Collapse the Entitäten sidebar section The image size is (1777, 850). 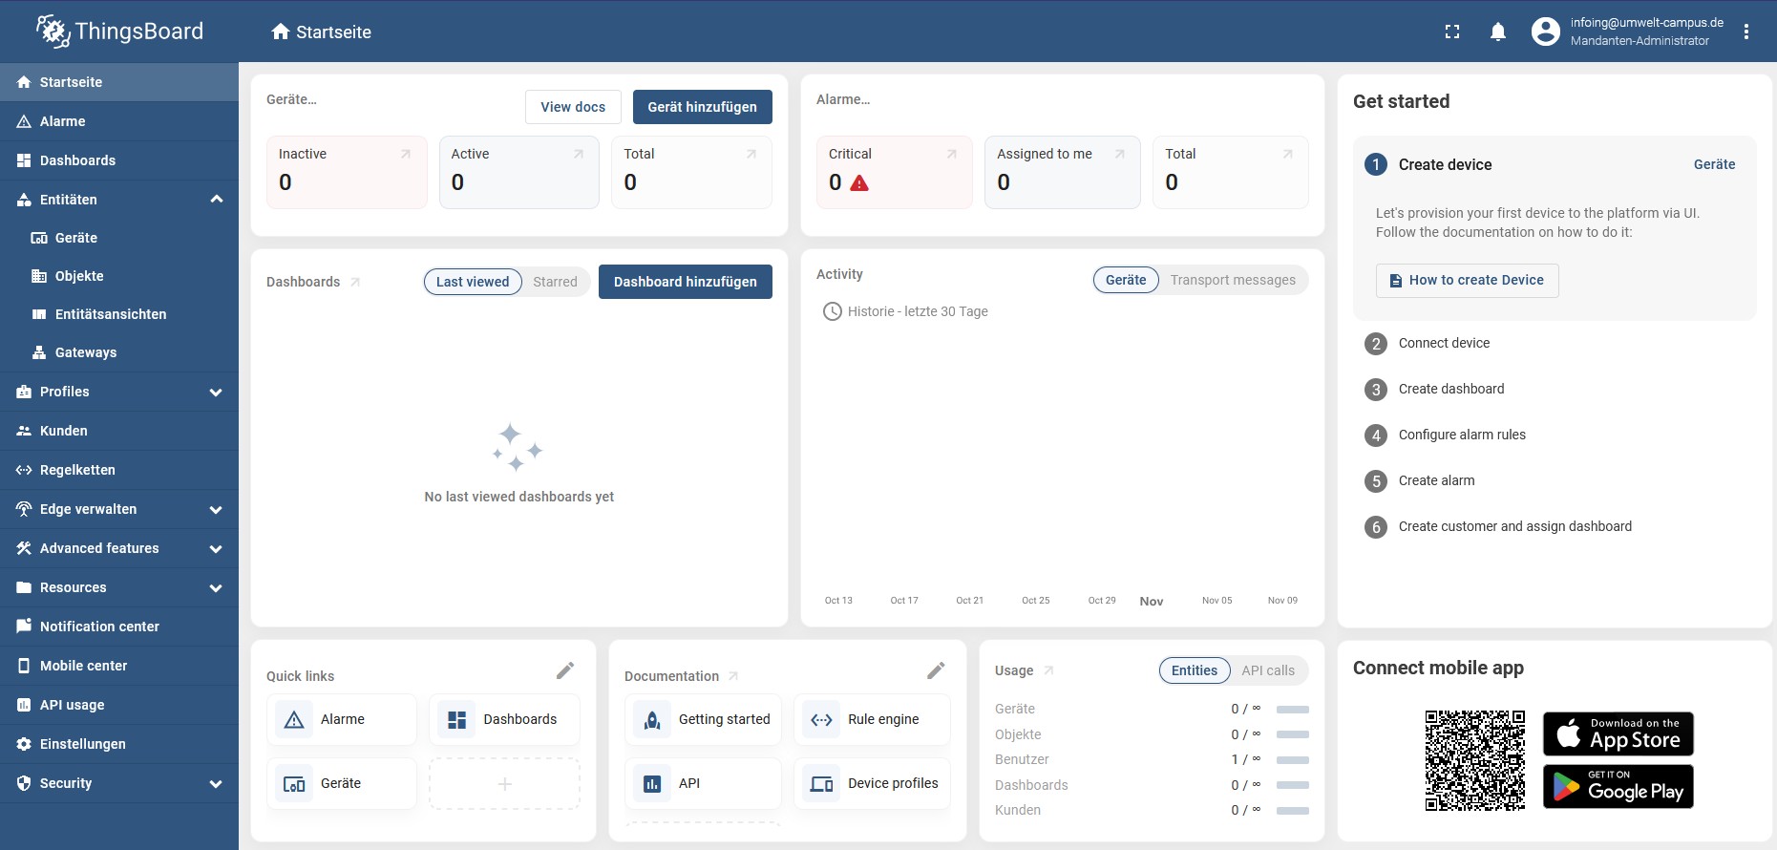(217, 200)
